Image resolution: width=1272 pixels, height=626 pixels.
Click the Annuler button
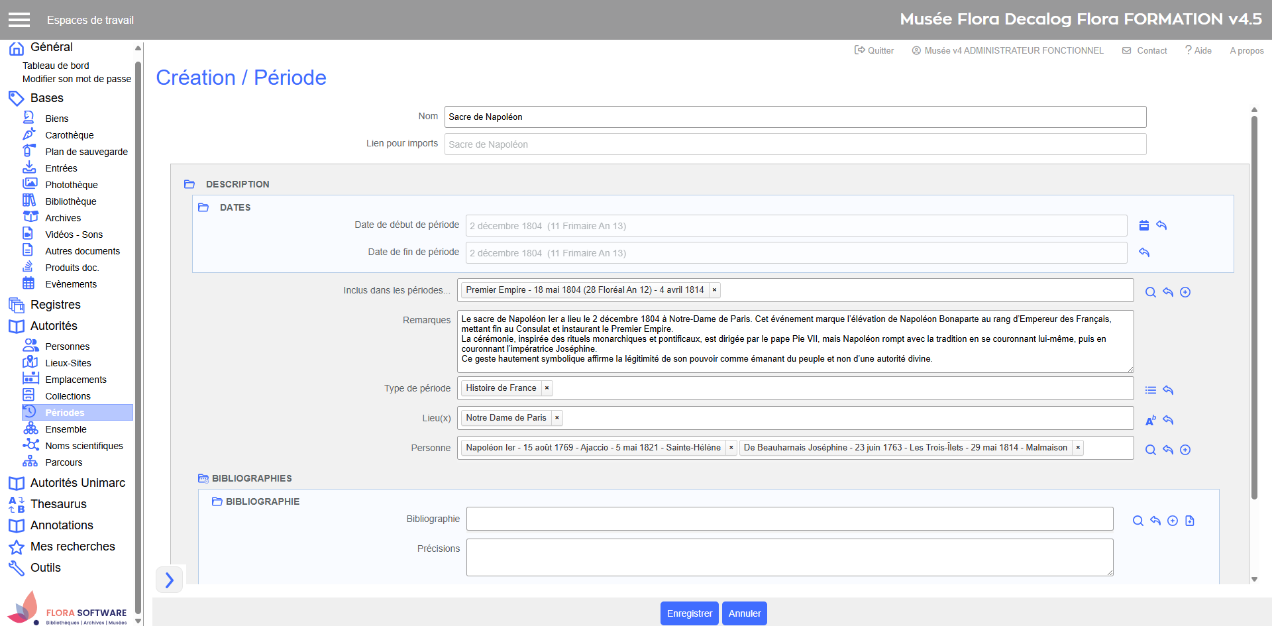pyautogui.click(x=744, y=613)
